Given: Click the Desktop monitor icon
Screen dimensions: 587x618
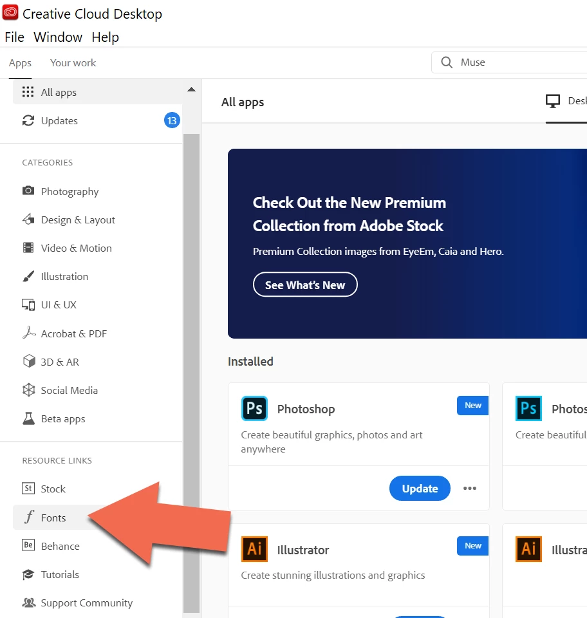Looking at the screenshot, I should (x=553, y=101).
